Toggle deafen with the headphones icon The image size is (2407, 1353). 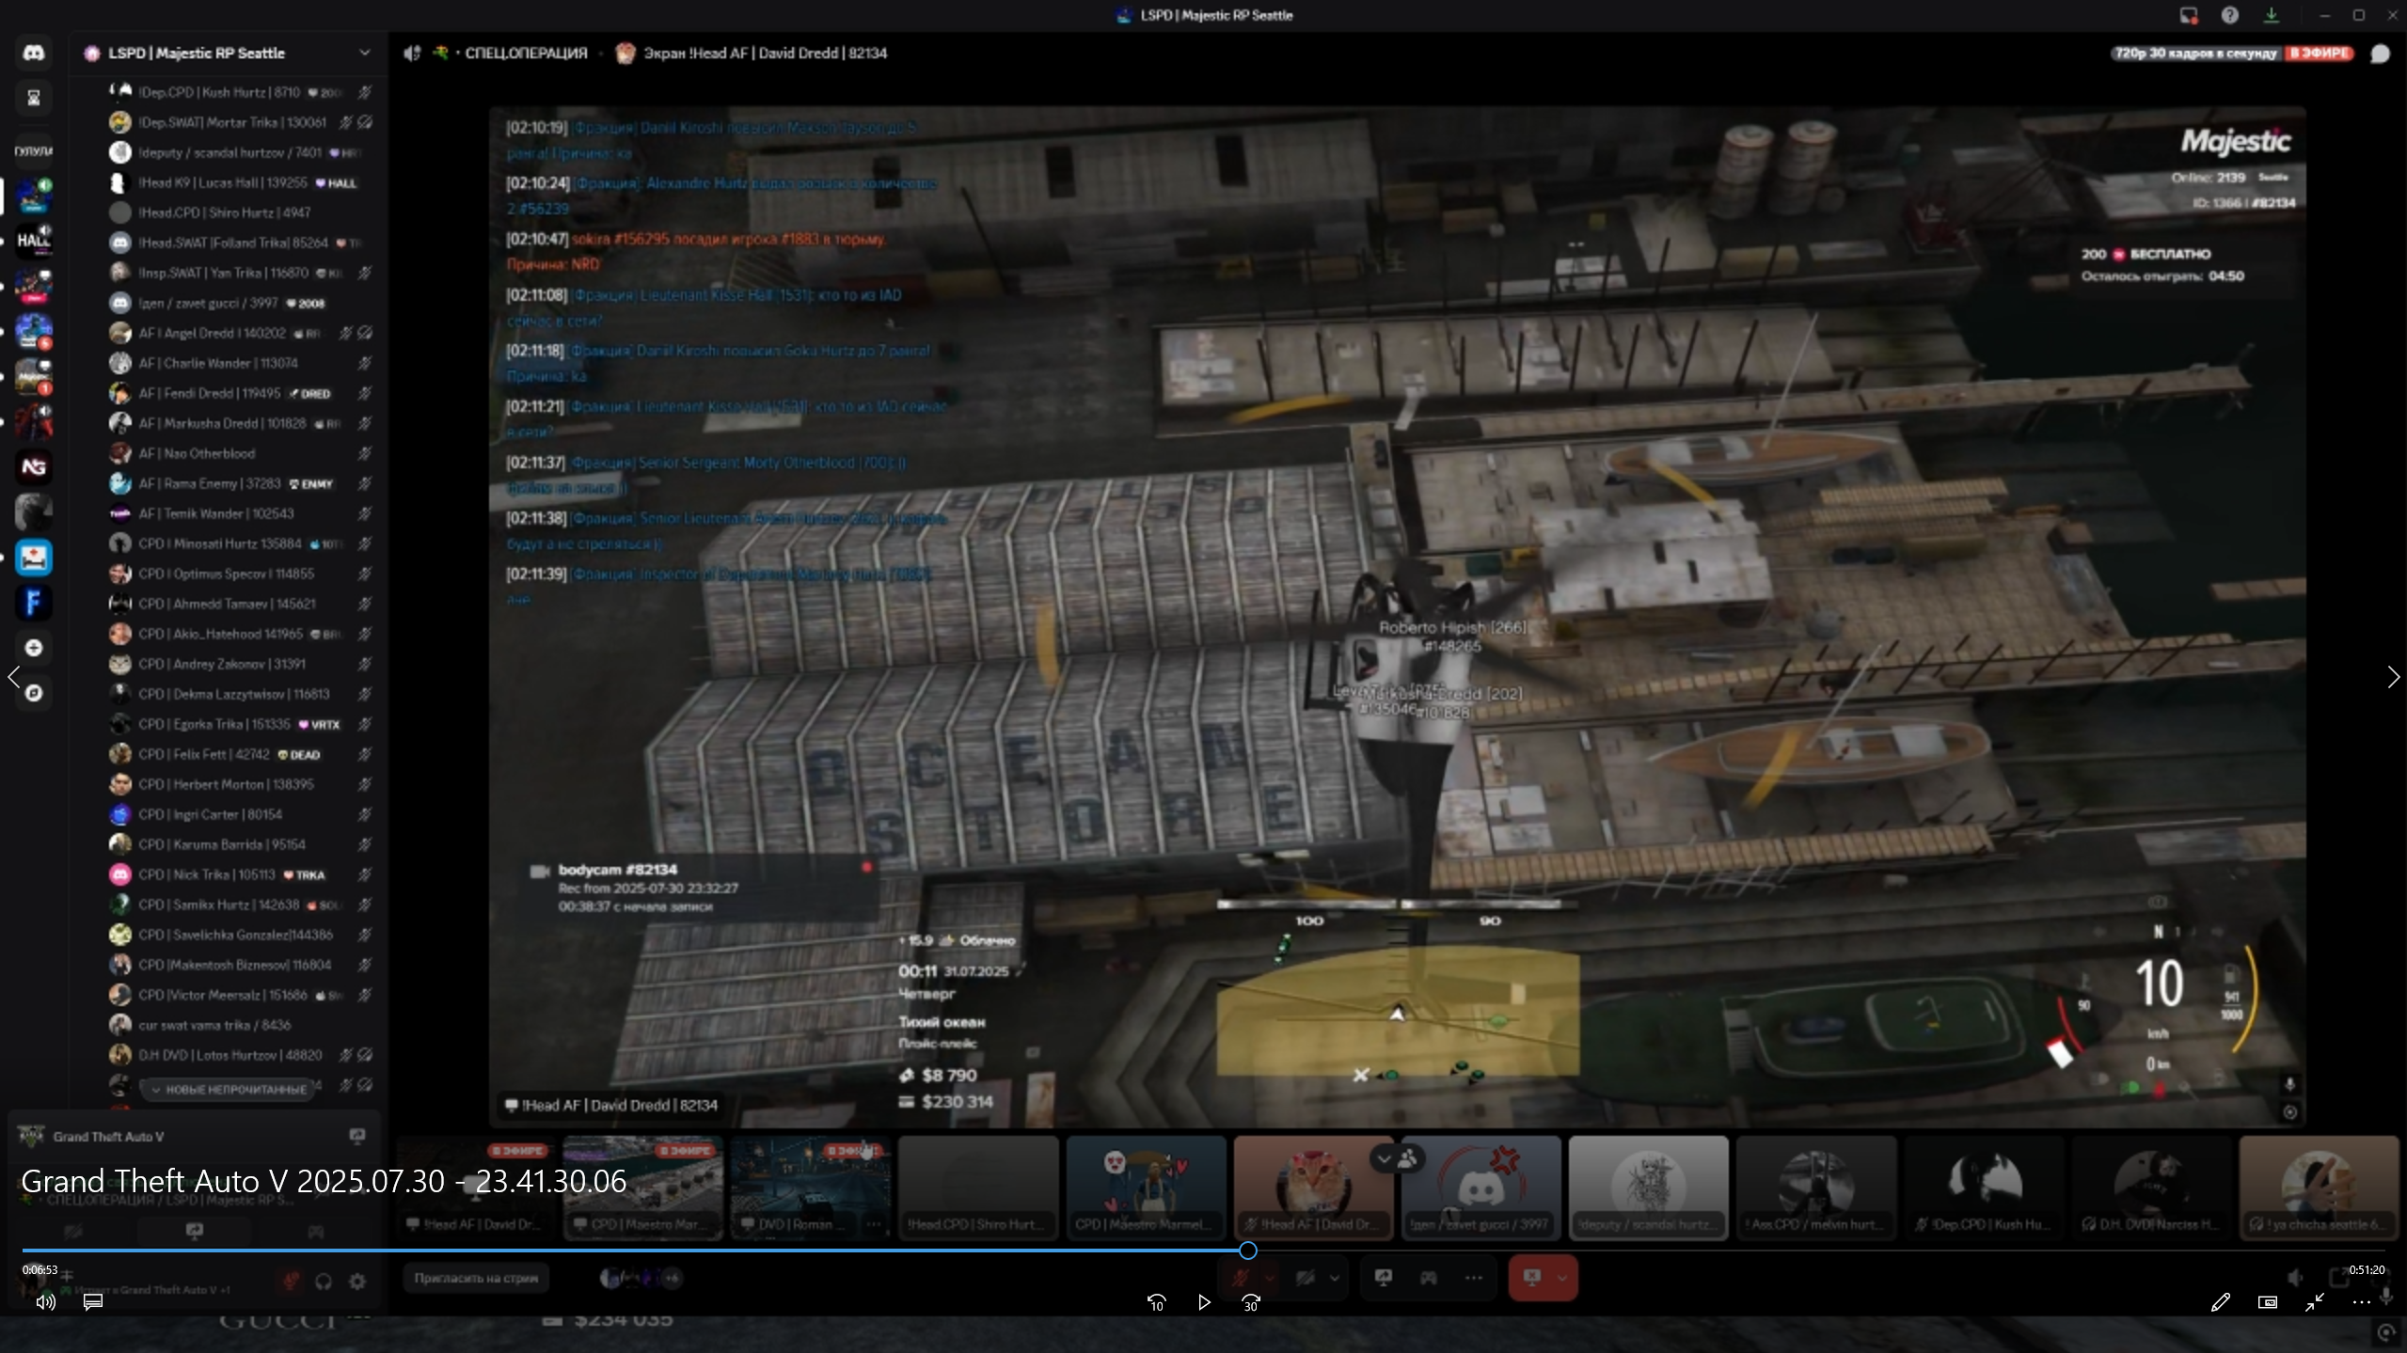pos(324,1282)
